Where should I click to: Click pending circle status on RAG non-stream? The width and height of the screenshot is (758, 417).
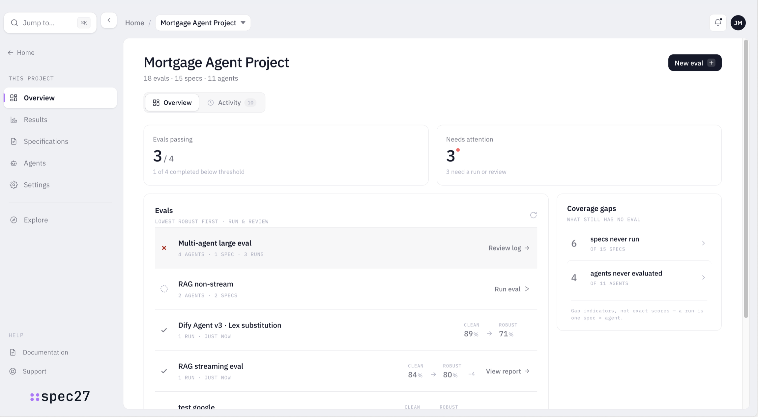tap(164, 289)
